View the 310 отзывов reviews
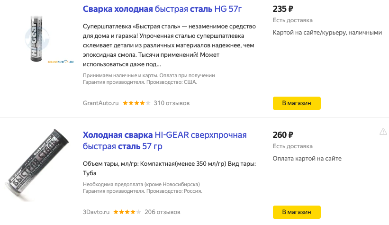This screenshot has width=389, height=225. (x=172, y=103)
